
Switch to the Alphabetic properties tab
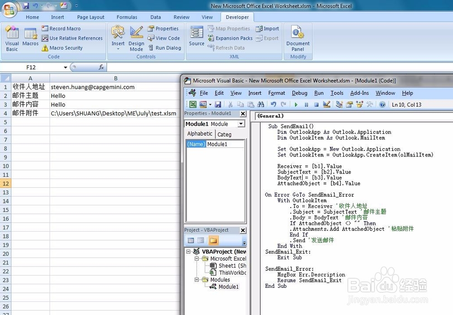200,134
